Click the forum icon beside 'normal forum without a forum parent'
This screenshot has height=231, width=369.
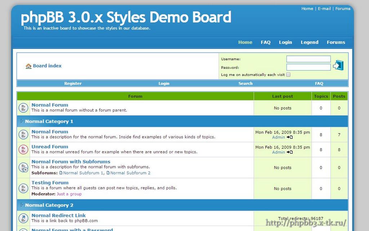pos(23,108)
